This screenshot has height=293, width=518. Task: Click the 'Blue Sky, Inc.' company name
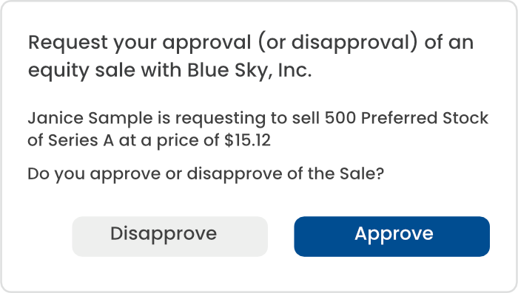pyautogui.click(x=249, y=71)
